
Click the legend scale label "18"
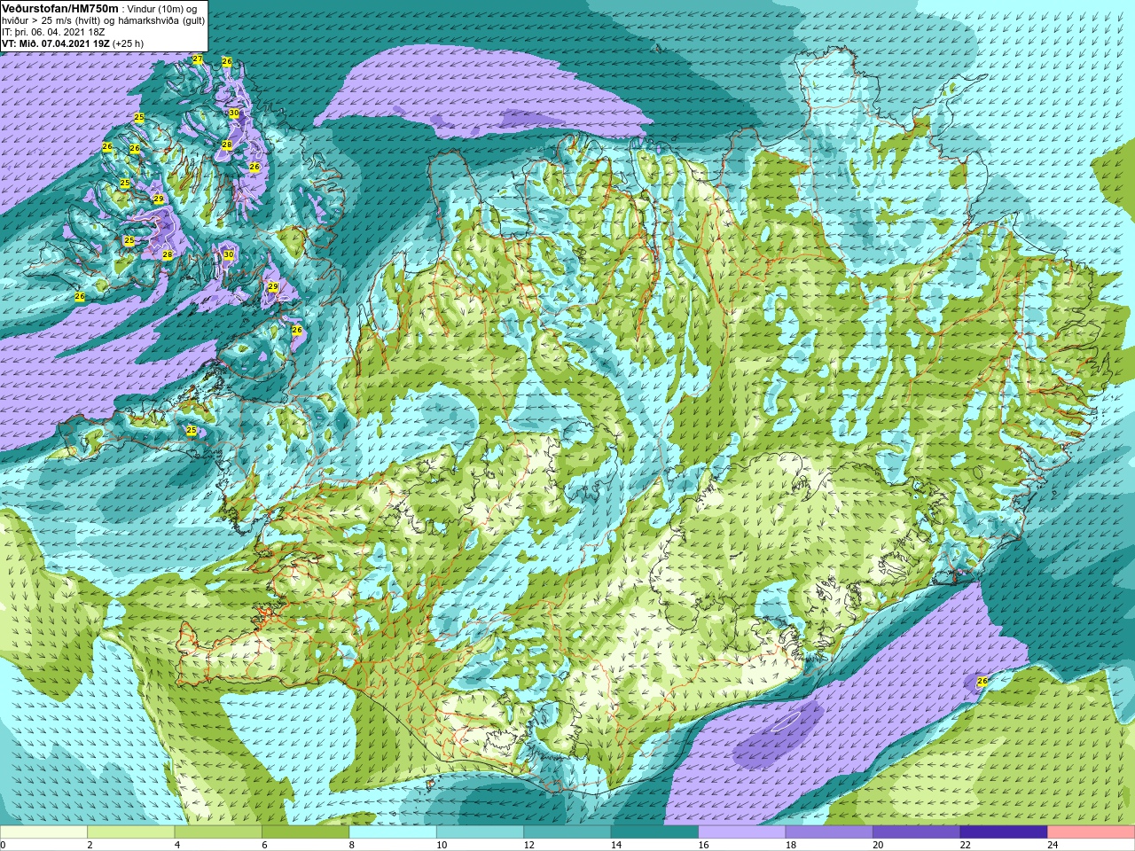790,845
